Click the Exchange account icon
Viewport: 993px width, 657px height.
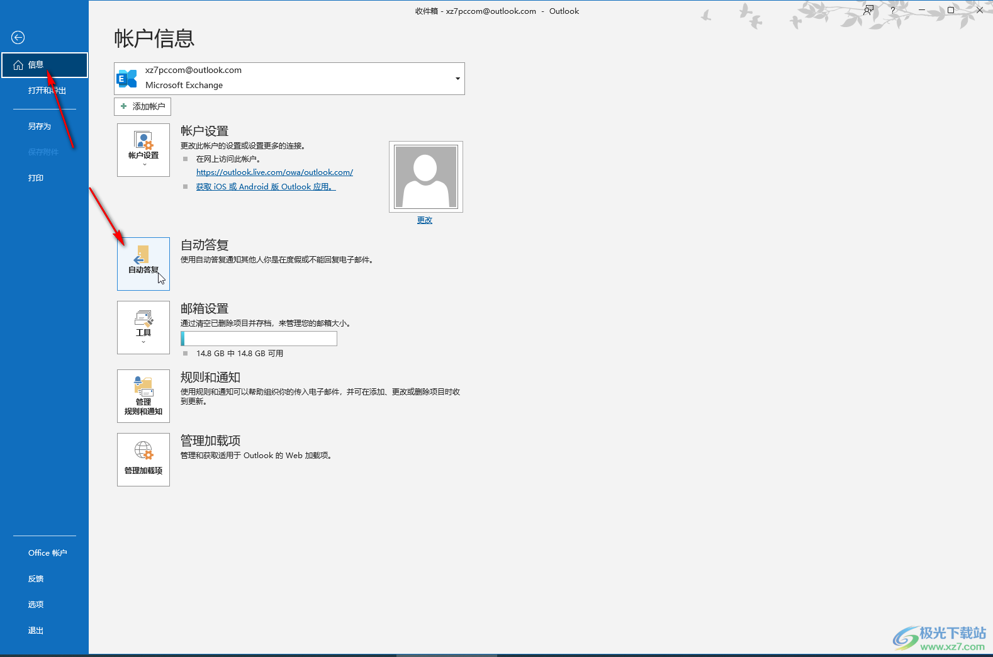[x=127, y=79]
